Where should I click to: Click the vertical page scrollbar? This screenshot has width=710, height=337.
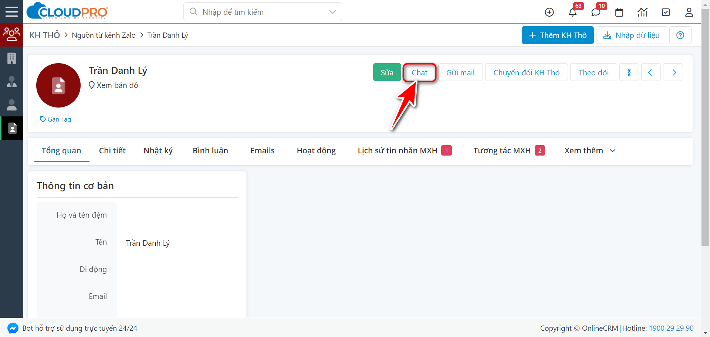click(705, 127)
